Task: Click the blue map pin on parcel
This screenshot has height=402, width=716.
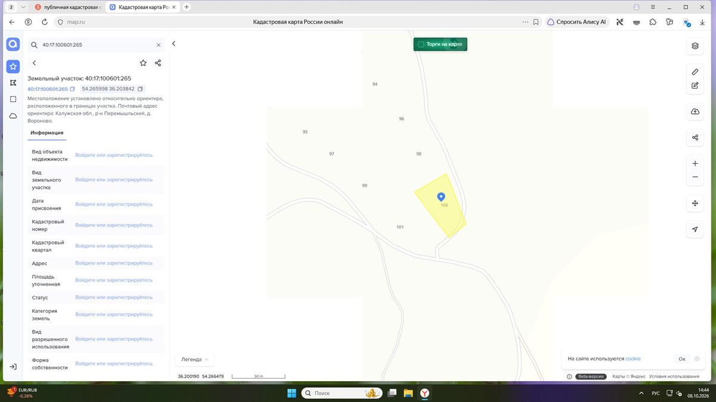Action: (441, 197)
